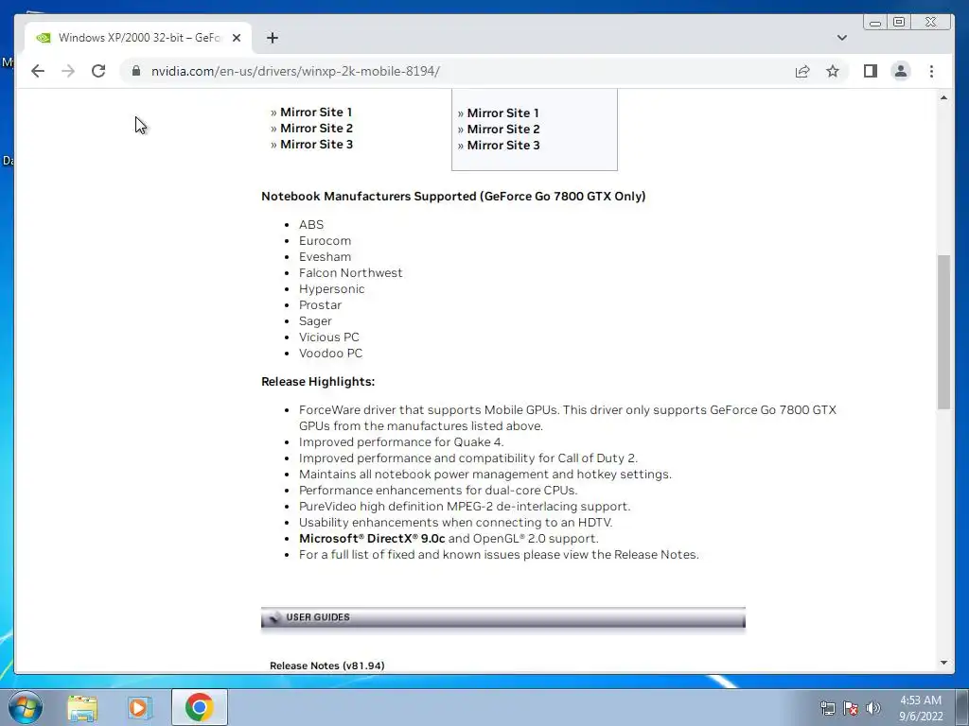Open Chrome's three-dot menu
The height and width of the screenshot is (726, 969).
pyautogui.click(x=931, y=71)
